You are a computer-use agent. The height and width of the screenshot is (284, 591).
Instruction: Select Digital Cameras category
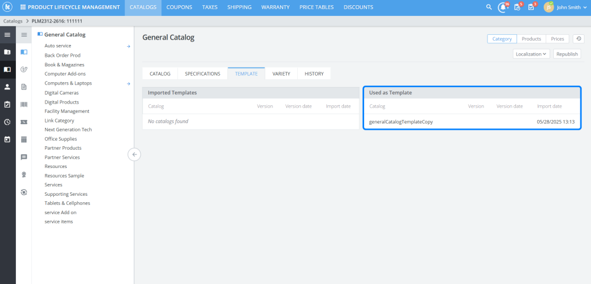coord(61,93)
